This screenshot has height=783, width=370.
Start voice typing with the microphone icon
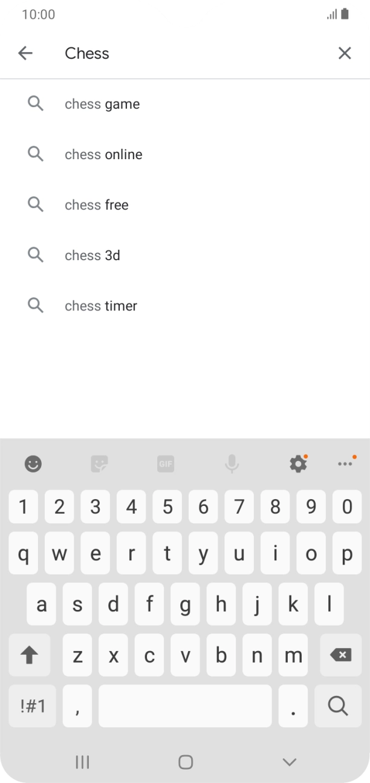tap(232, 464)
